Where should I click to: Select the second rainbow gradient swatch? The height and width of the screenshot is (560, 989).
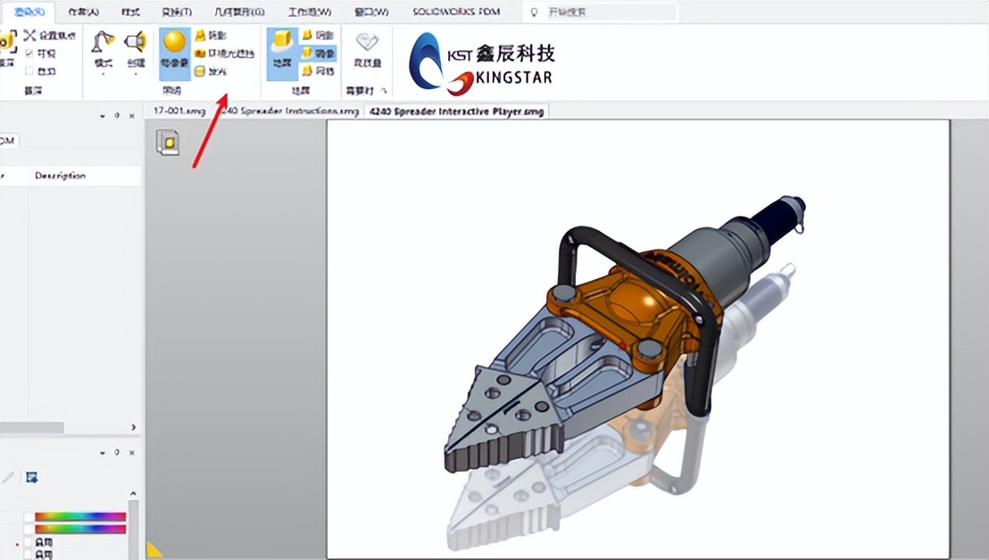[x=80, y=529]
